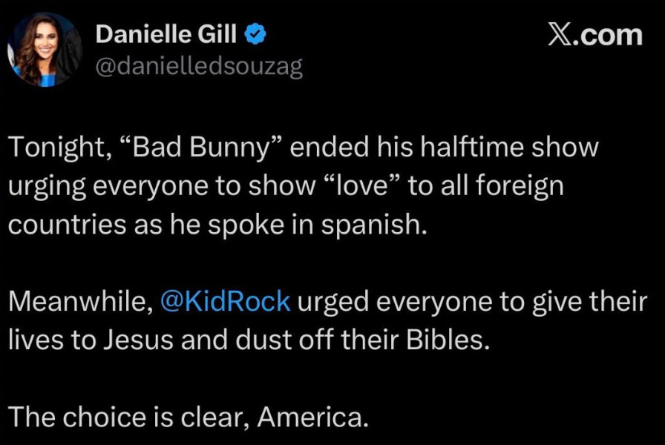This screenshot has height=445, width=665.
Task: Click the word "Meanwhile" before the mention
Action: tap(79, 303)
